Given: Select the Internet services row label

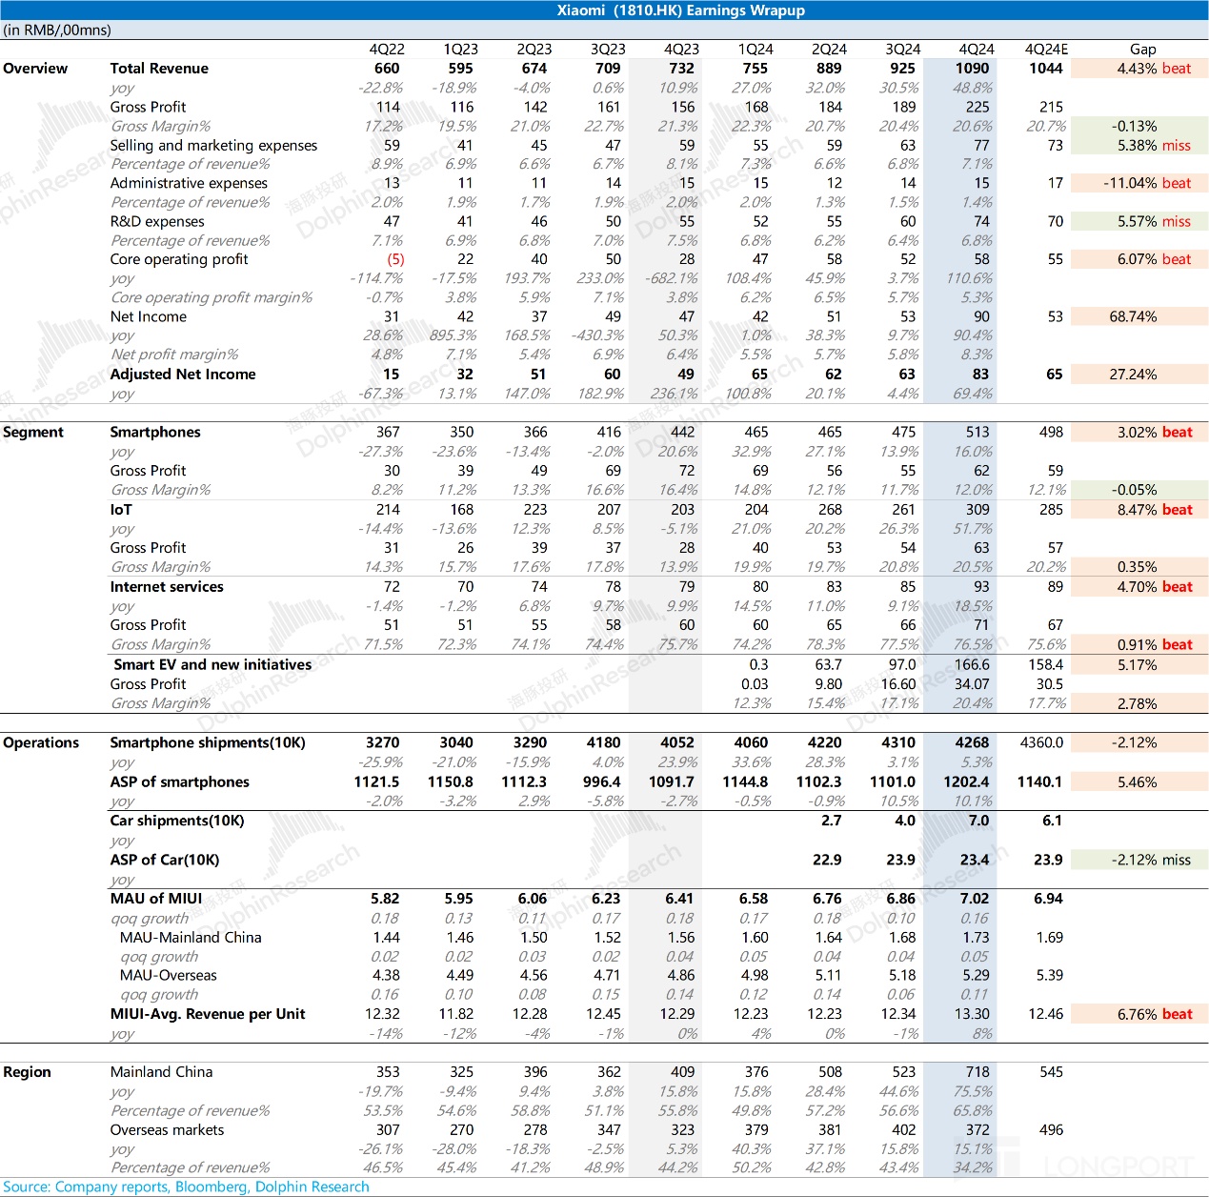Looking at the screenshot, I should click(x=167, y=587).
